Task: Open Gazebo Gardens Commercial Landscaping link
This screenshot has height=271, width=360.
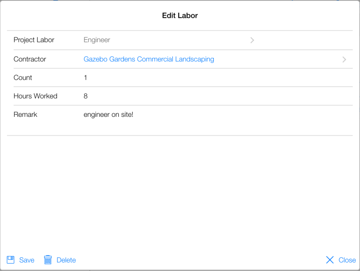Action: pyautogui.click(x=149, y=59)
